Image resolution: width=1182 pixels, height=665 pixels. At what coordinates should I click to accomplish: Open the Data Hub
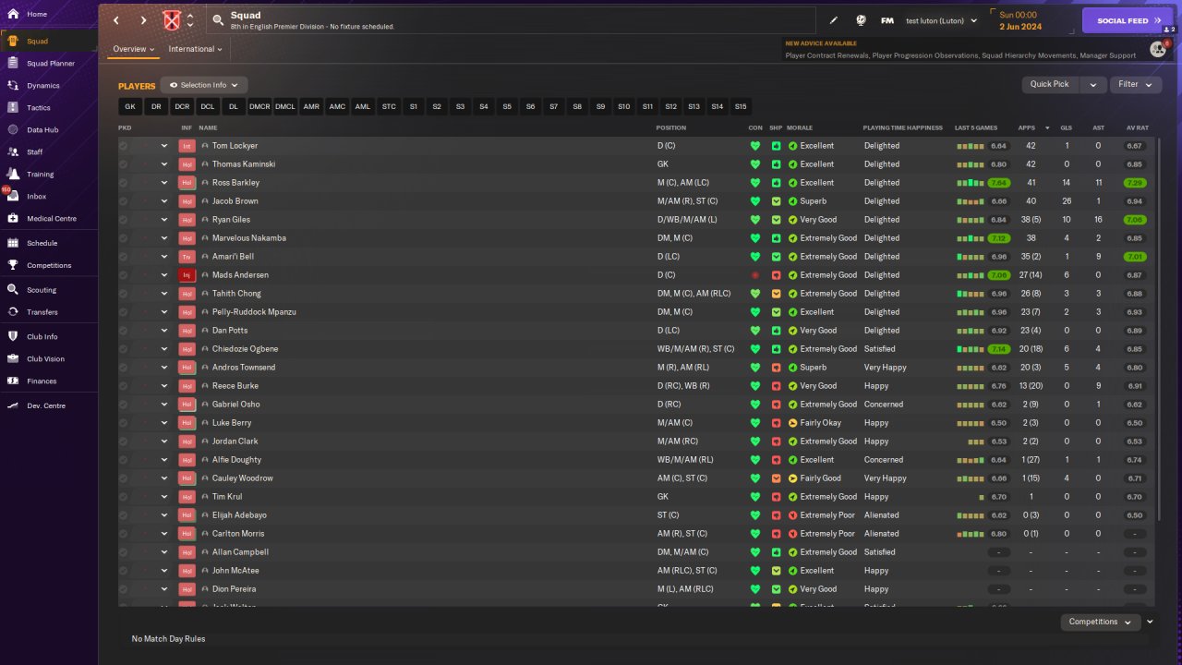(x=48, y=130)
